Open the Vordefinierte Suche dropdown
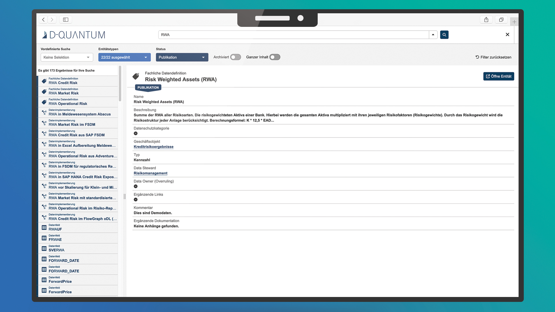 tap(67, 57)
